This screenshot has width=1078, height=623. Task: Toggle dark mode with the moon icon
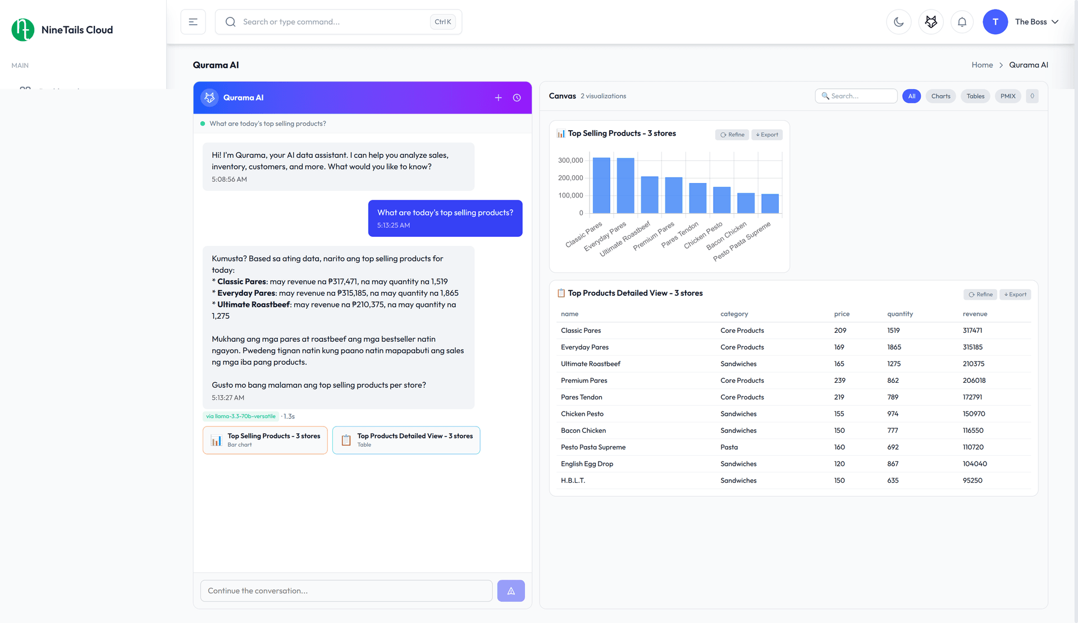coord(898,21)
